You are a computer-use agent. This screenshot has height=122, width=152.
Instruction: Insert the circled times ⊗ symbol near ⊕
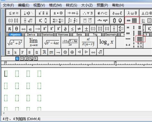(65, 52)
